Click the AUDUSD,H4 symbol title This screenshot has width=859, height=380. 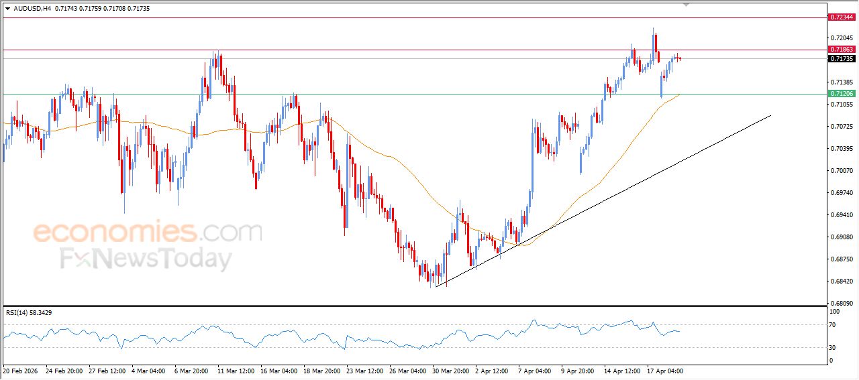(x=33, y=8)
